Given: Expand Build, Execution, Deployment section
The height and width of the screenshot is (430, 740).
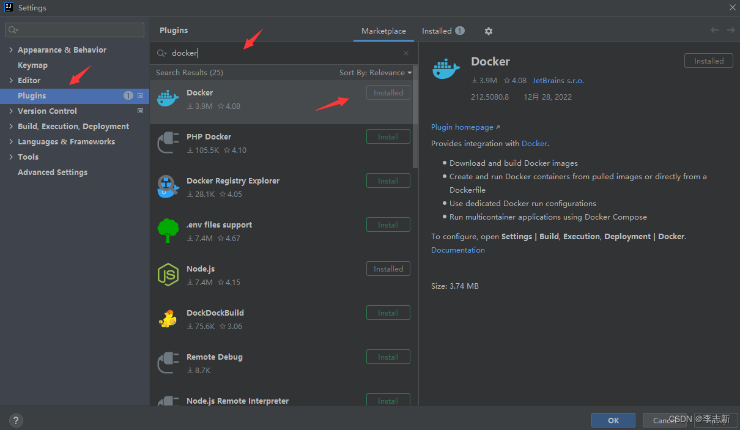Looking at the screenshot, I should tap(11, 127).
